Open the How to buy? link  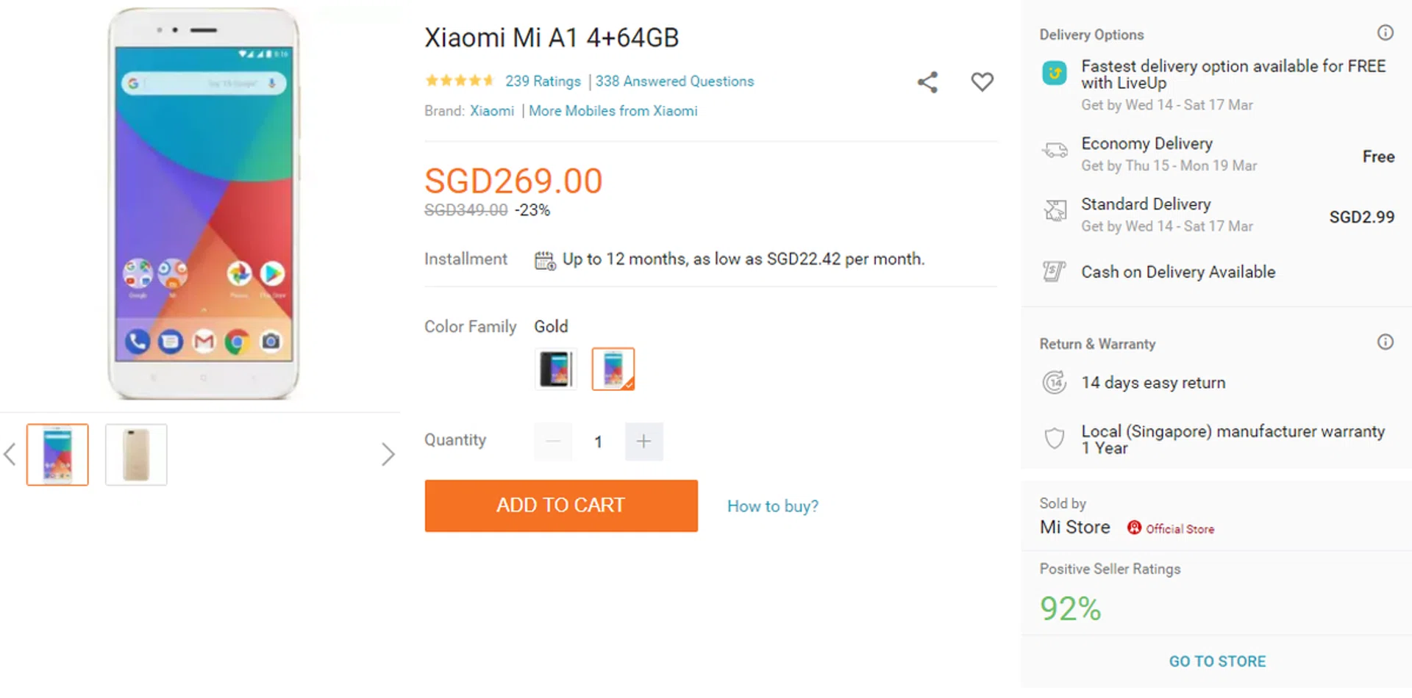click(x=772, y=506)
